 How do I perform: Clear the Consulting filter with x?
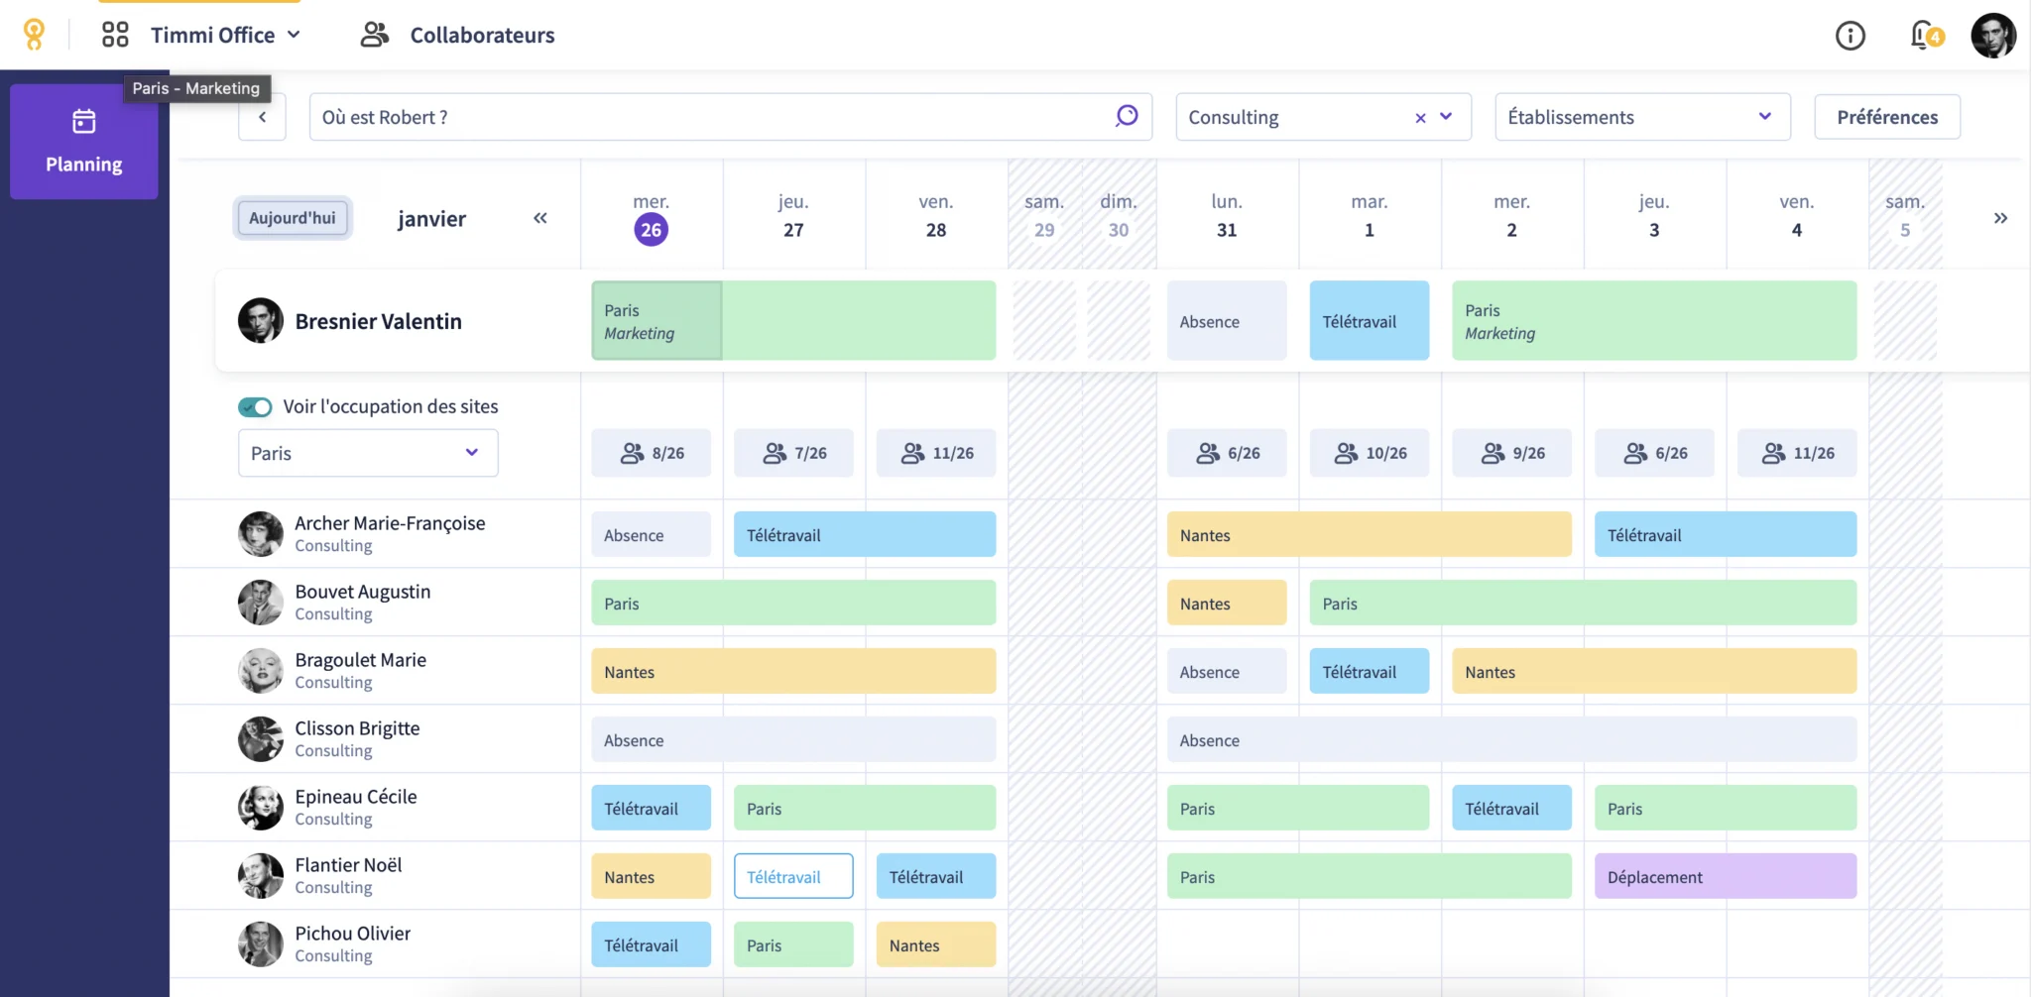1420,118
